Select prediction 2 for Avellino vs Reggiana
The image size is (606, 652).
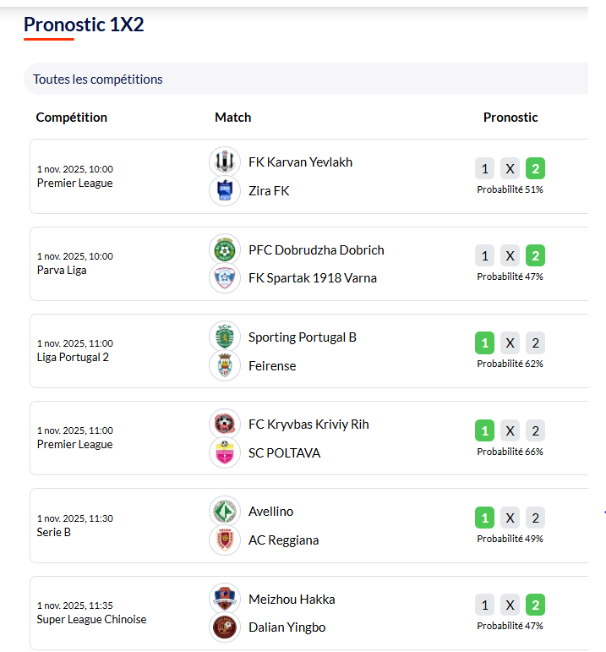point(535,518)
